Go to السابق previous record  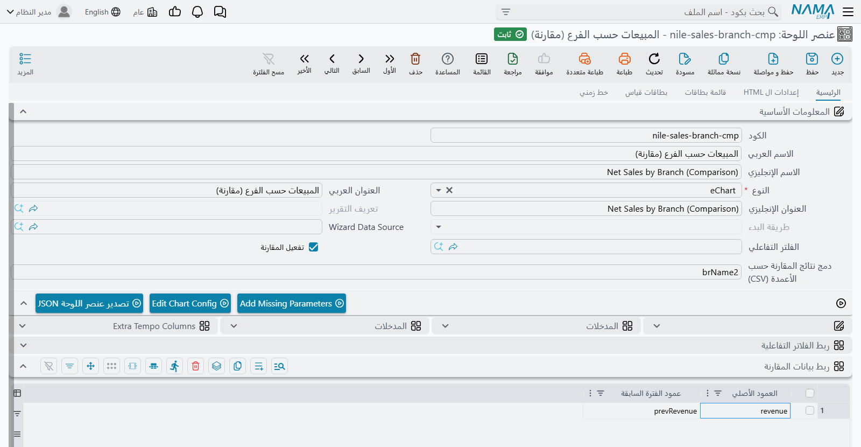(x=361, y=59)
